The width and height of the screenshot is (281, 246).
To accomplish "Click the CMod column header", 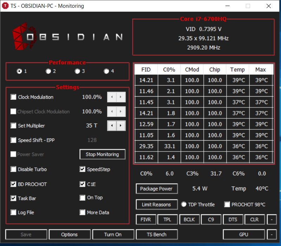I will tap(192, 69).
